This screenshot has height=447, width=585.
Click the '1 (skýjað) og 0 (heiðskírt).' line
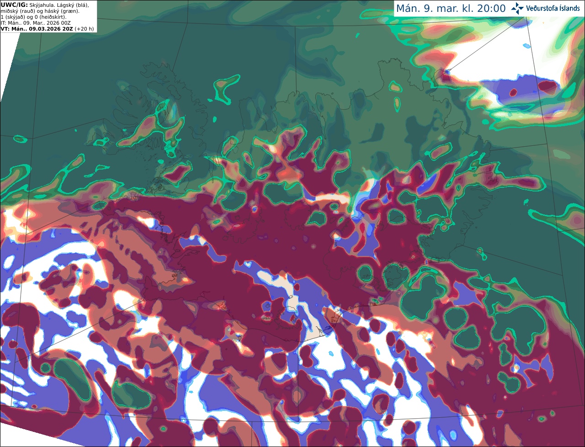pos(33,17)
